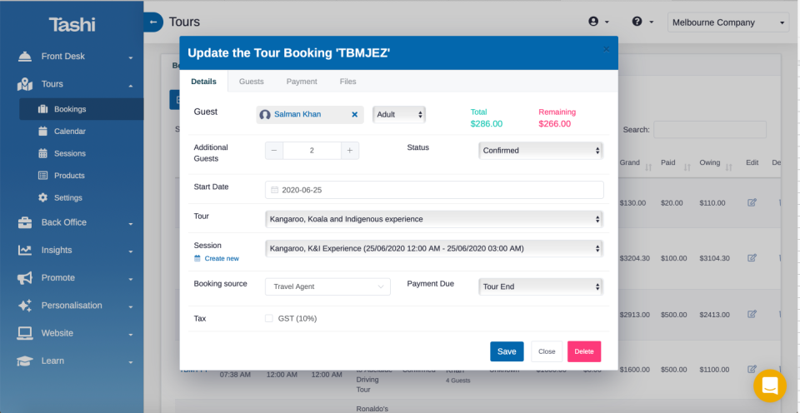Open the Melbourne Company selector
800x413 pixels.
(728, 22)
